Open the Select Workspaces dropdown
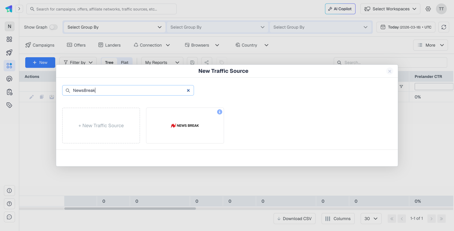The width and height of the screenshot is (454, 231). [390, 9]
